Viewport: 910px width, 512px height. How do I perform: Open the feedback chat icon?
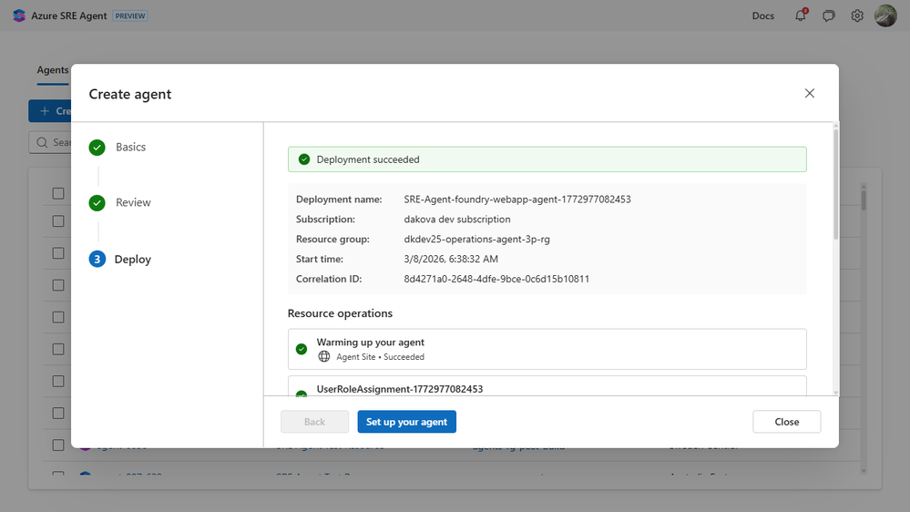click(x=829, y=15)
